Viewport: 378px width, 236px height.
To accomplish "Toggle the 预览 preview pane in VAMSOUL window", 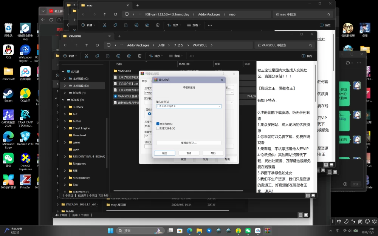I will click(x=307, y=56).
